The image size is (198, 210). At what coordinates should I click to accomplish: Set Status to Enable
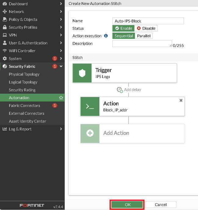124,28
